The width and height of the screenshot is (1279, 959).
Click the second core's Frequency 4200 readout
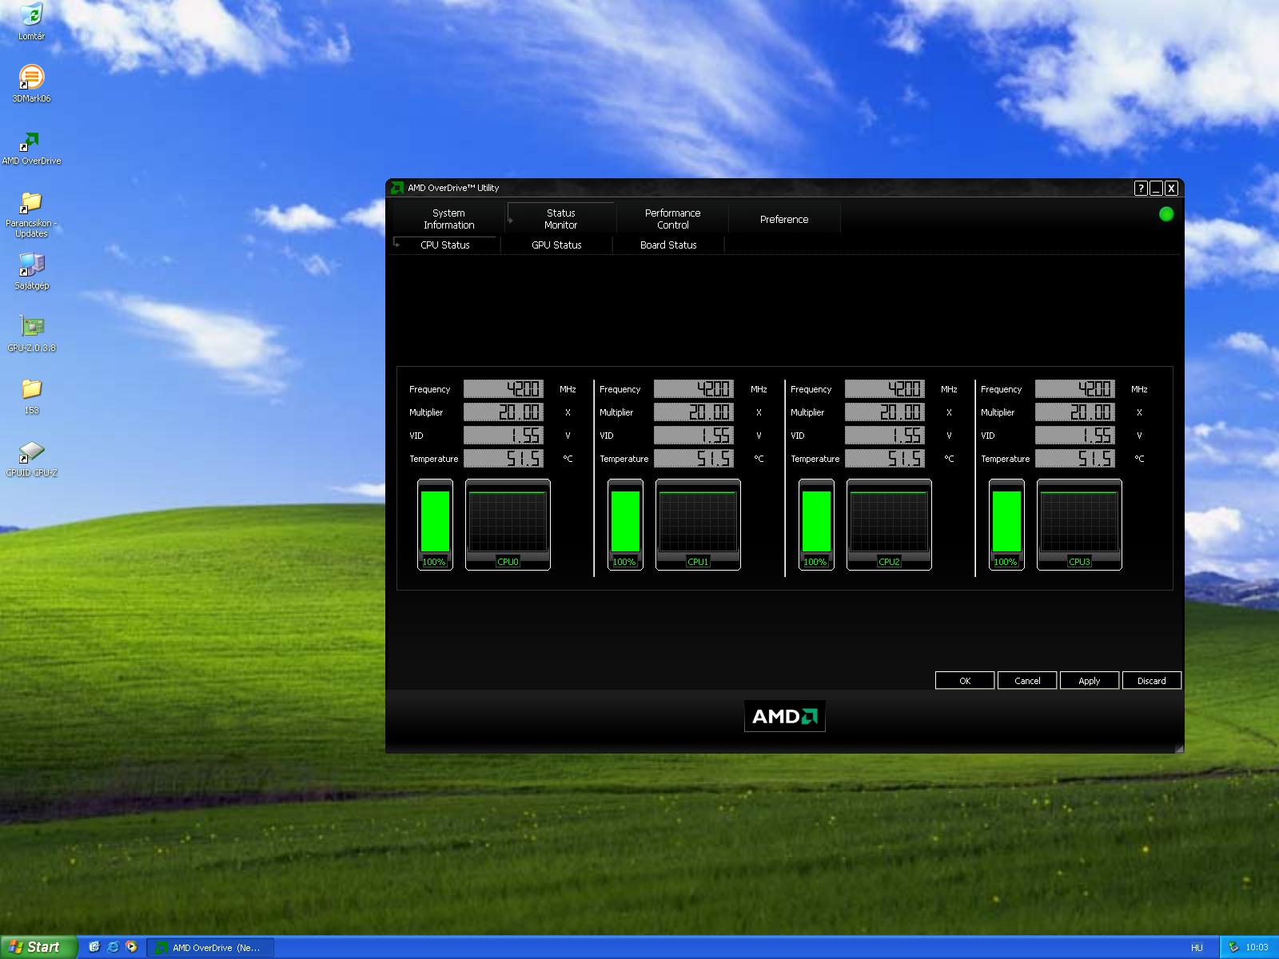point(694,389)
